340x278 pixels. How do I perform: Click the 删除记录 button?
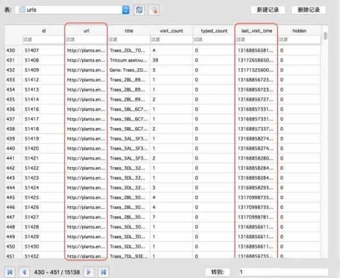tap(309, 10)
